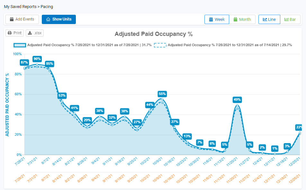Switch to Bar chart view
The image size is (306, 190).
click(290, 19)
